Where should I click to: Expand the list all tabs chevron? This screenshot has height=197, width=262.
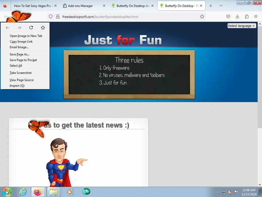click(x=221, y=6)
